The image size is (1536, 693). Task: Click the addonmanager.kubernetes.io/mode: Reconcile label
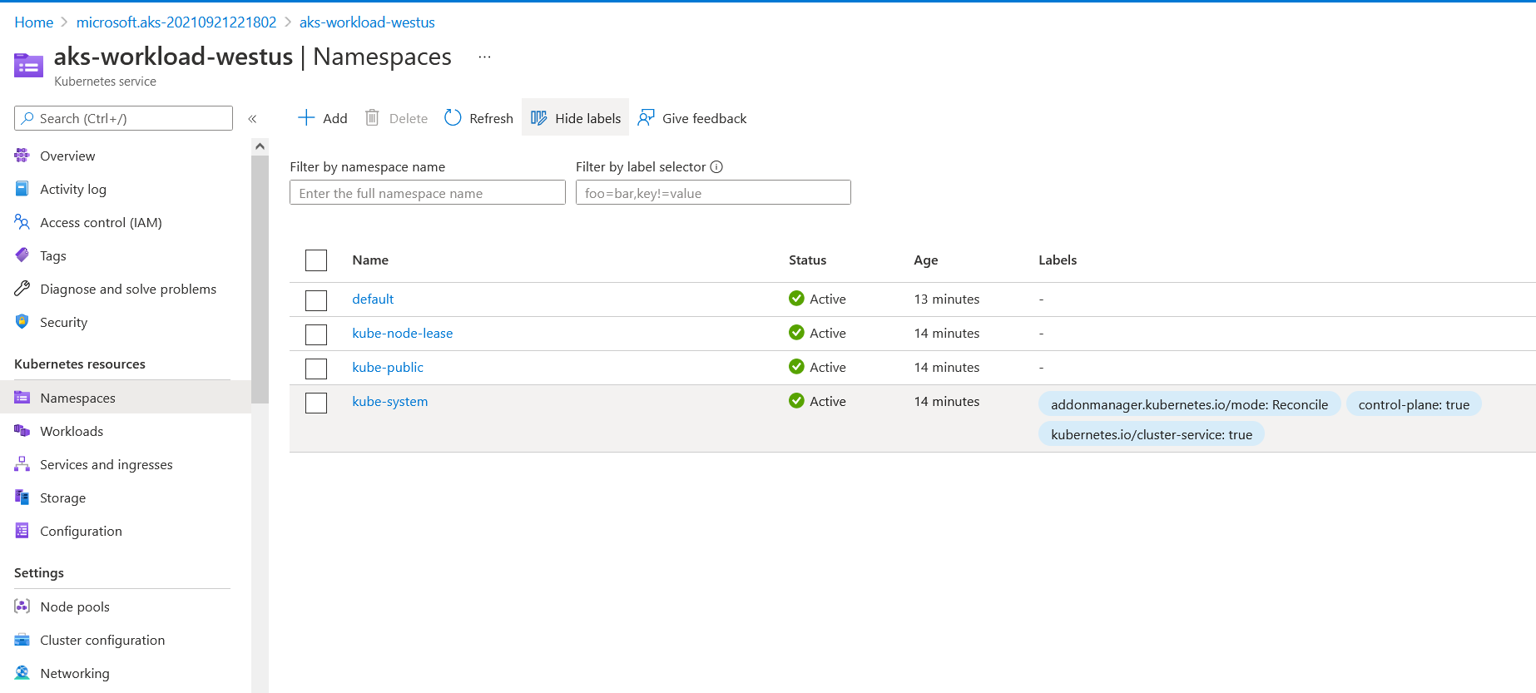coord(1190,404)
